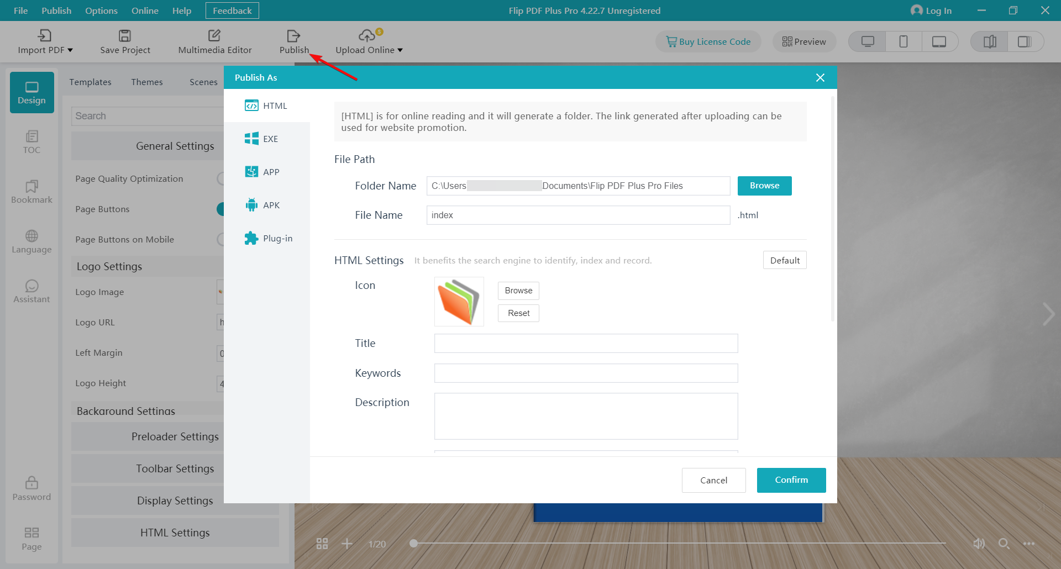Viewport: 1061px width, 569px height.
Task: Click the Publish toolbar icon
Action: point(293,36)
